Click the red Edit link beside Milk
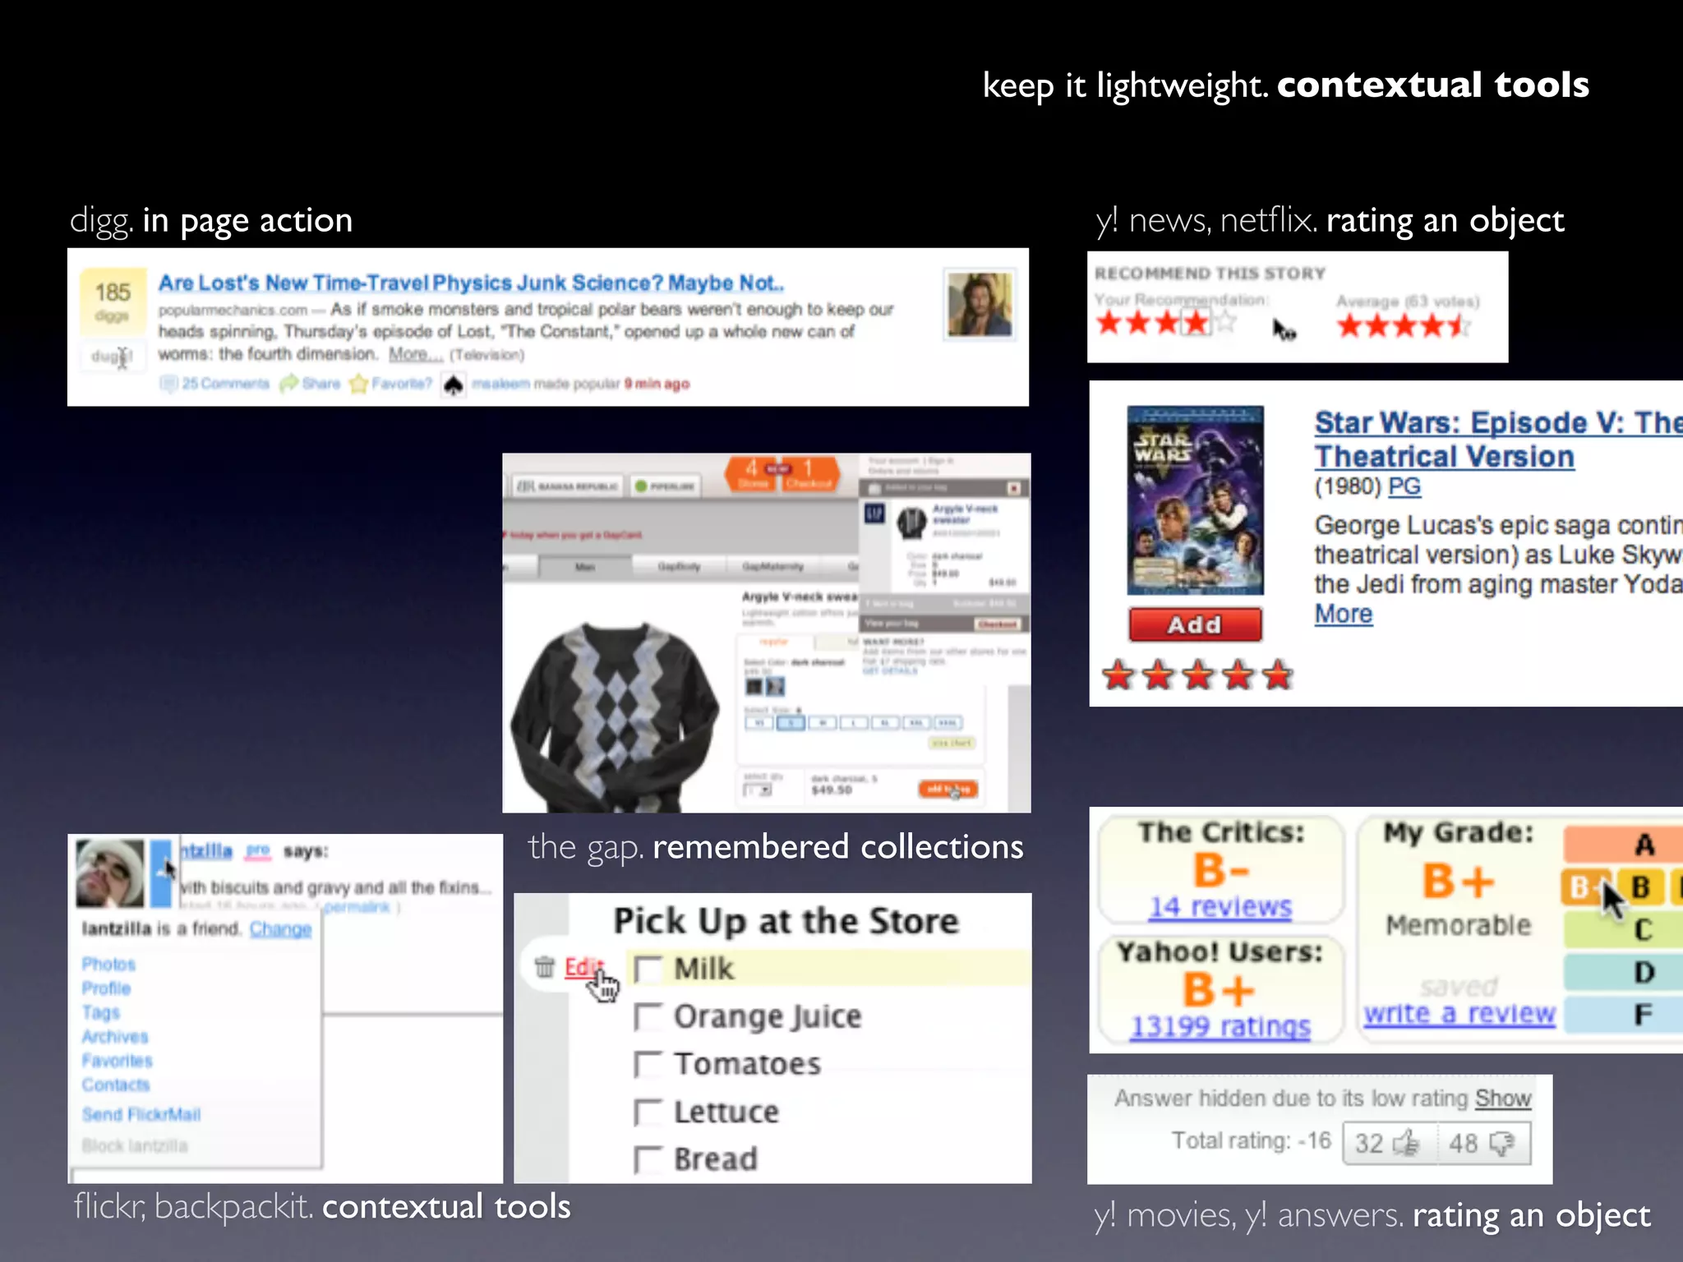The image size is (1683, 1262). point(583,967)
